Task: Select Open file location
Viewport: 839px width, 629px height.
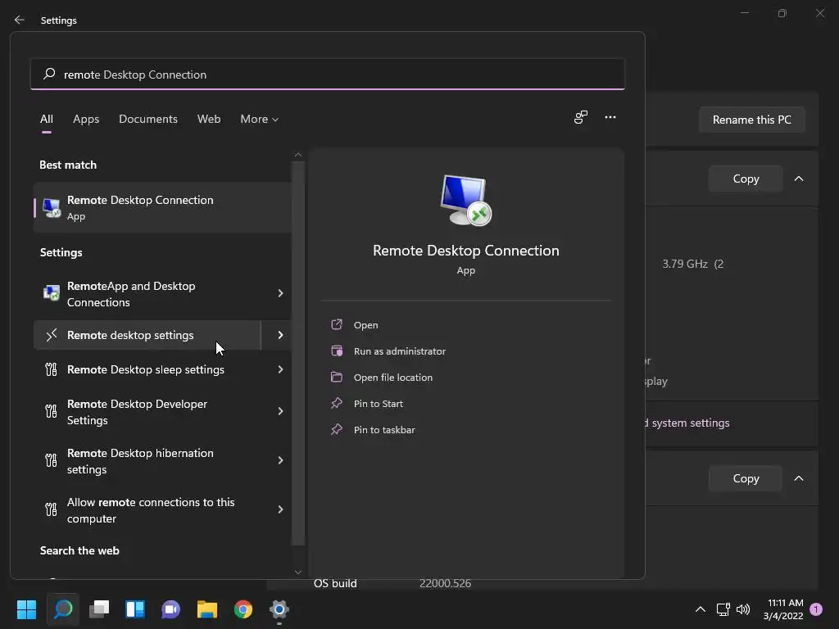Action: [393, 377]
